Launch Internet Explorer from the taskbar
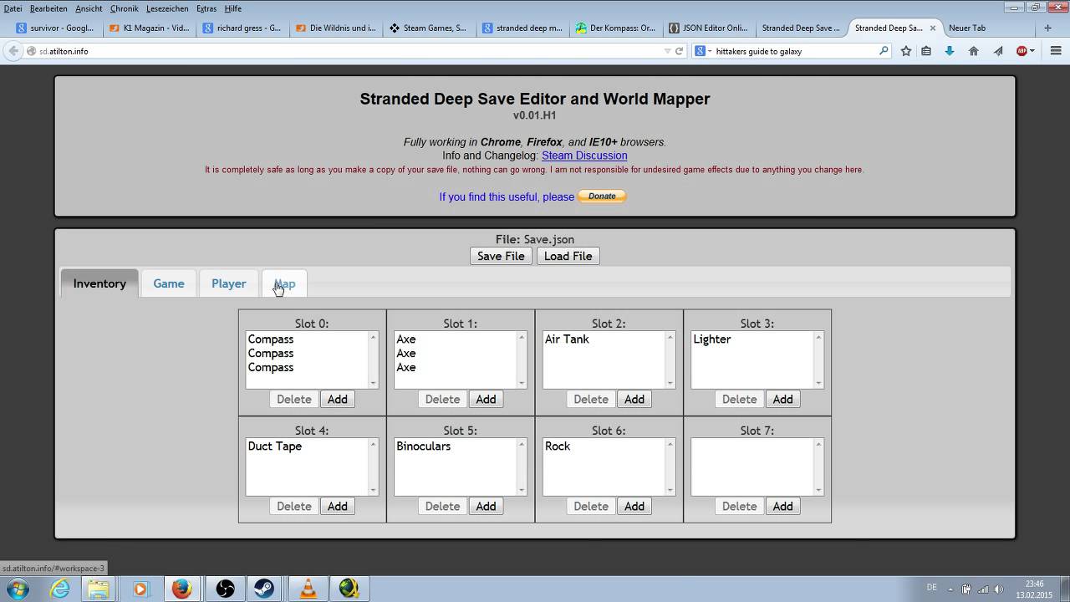The image size is (1070, 602). (60, 589)
